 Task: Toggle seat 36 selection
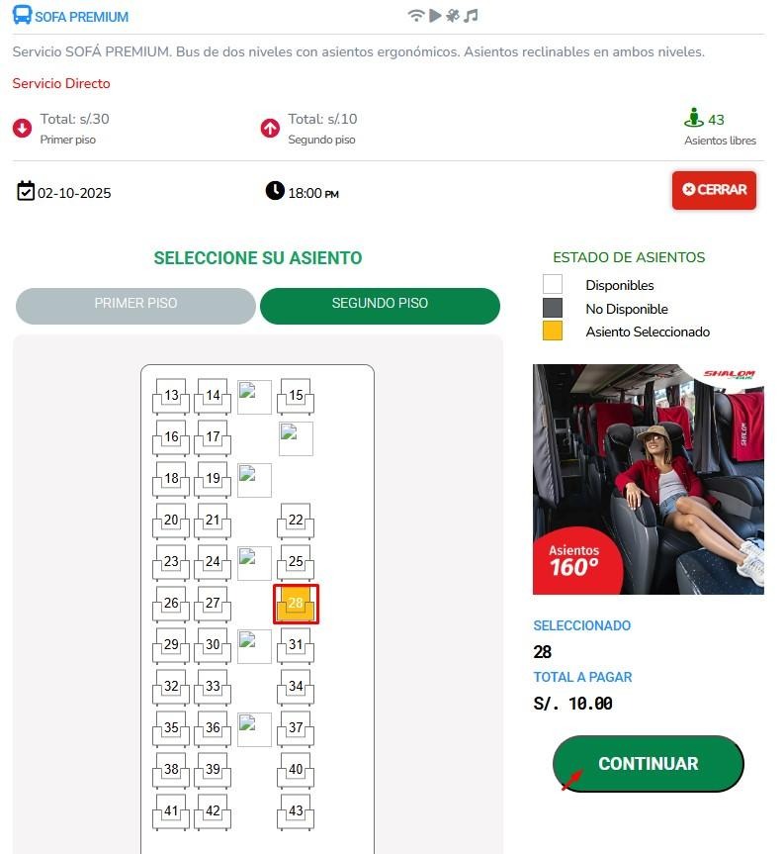213,728
